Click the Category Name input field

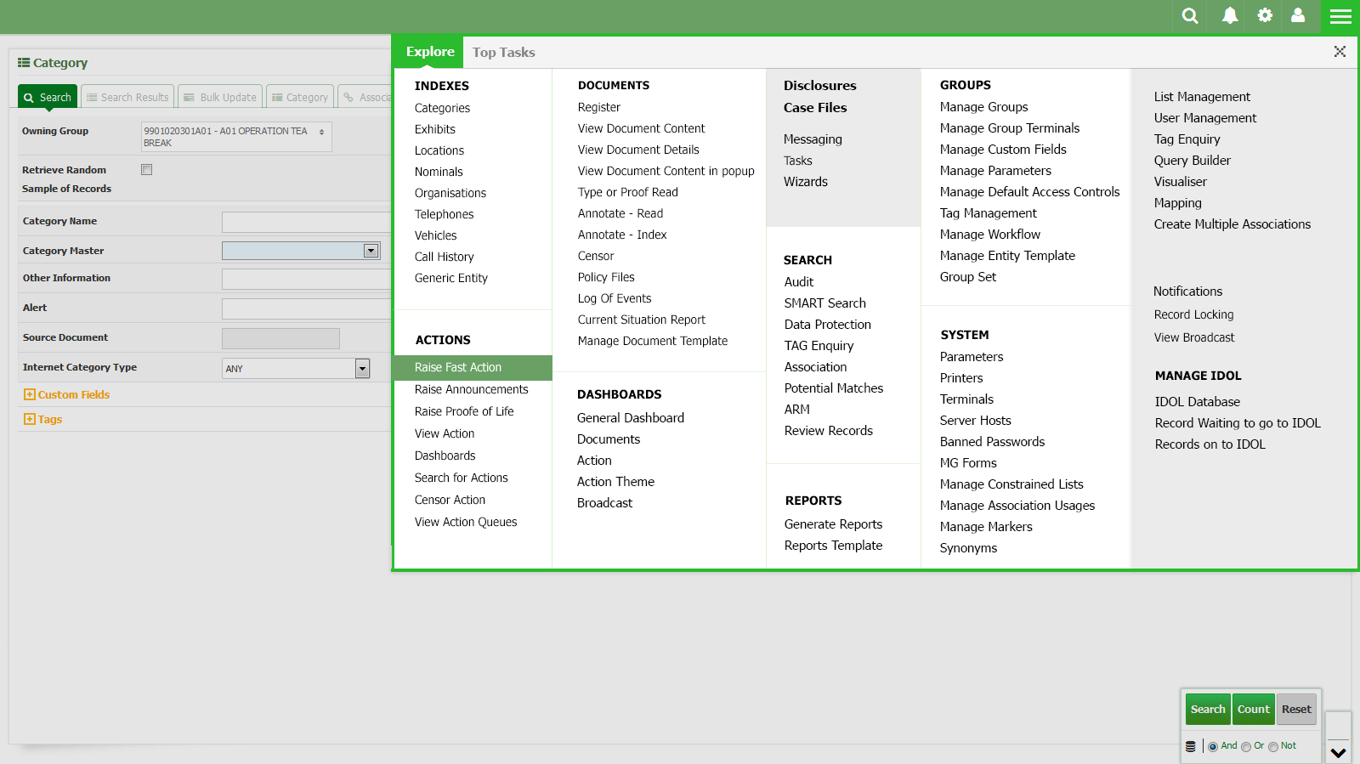[306, 222]
